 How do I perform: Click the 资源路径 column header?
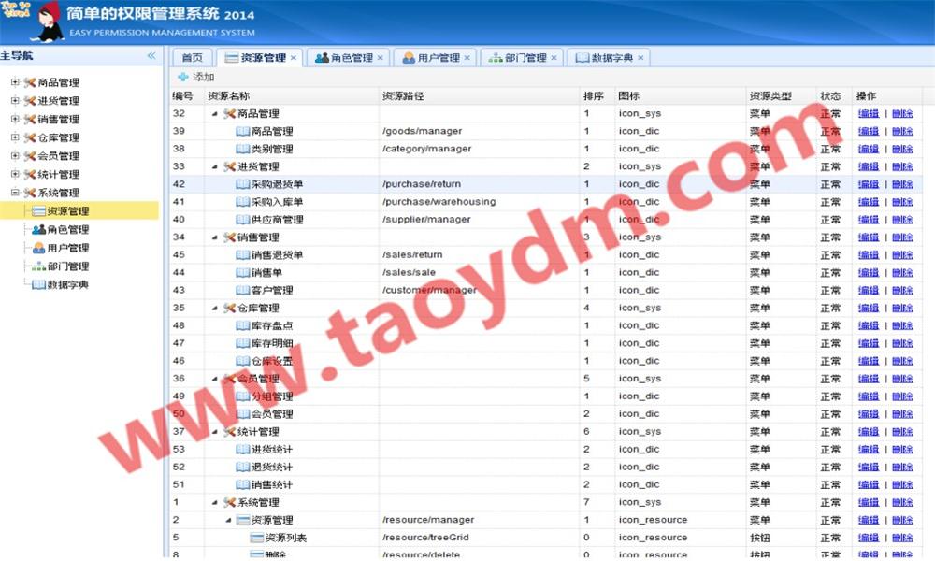479,96
